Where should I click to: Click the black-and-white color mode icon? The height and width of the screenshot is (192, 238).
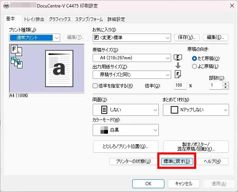pos(104,130)
